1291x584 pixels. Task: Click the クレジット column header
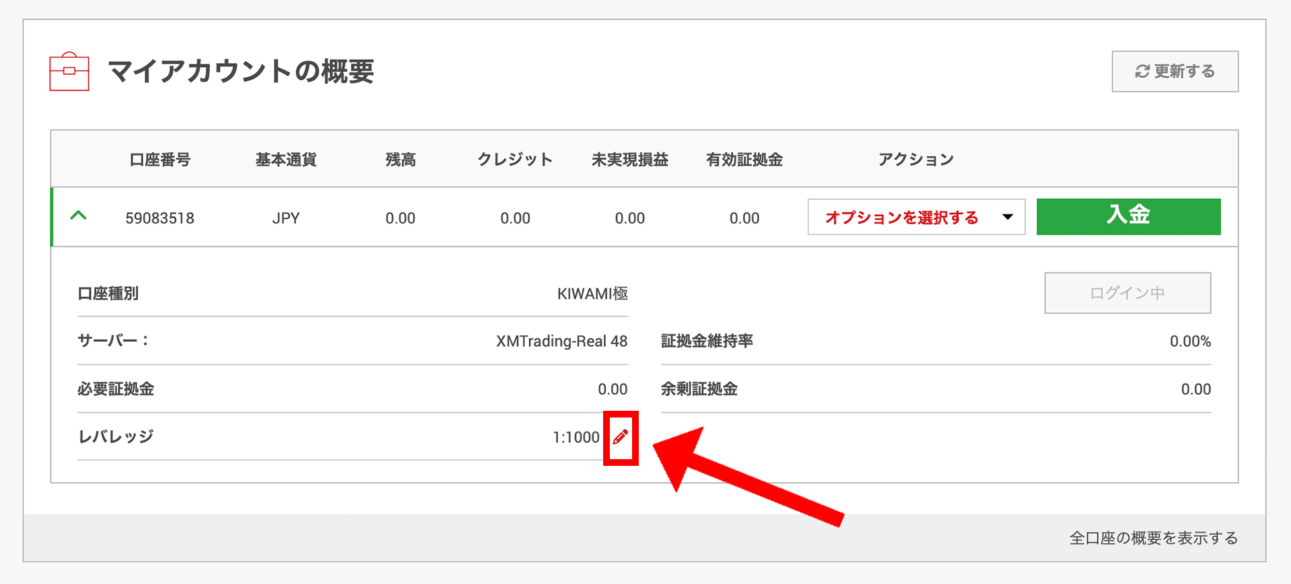click(515, 160)
